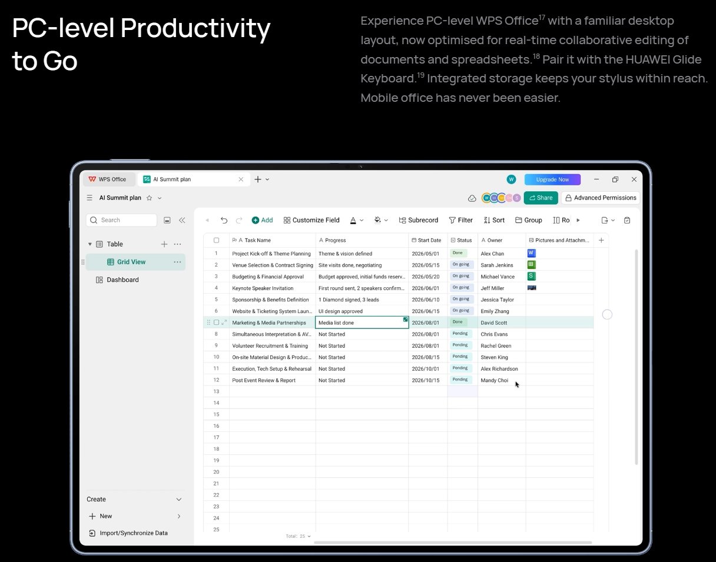Click the collaborator avatars group

click(501, 198)
